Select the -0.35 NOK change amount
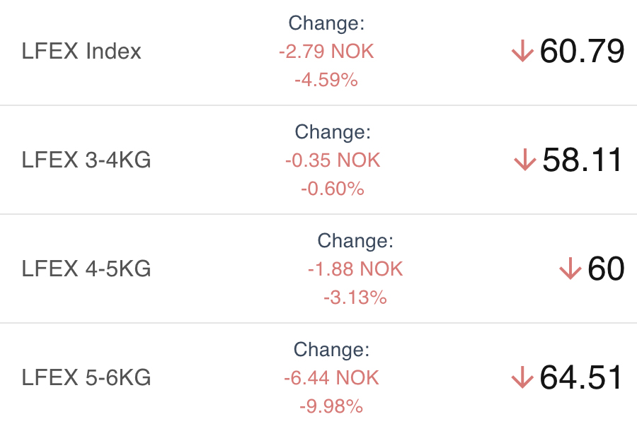Screen dimensions: 637x424 click(x=333, y=160)
